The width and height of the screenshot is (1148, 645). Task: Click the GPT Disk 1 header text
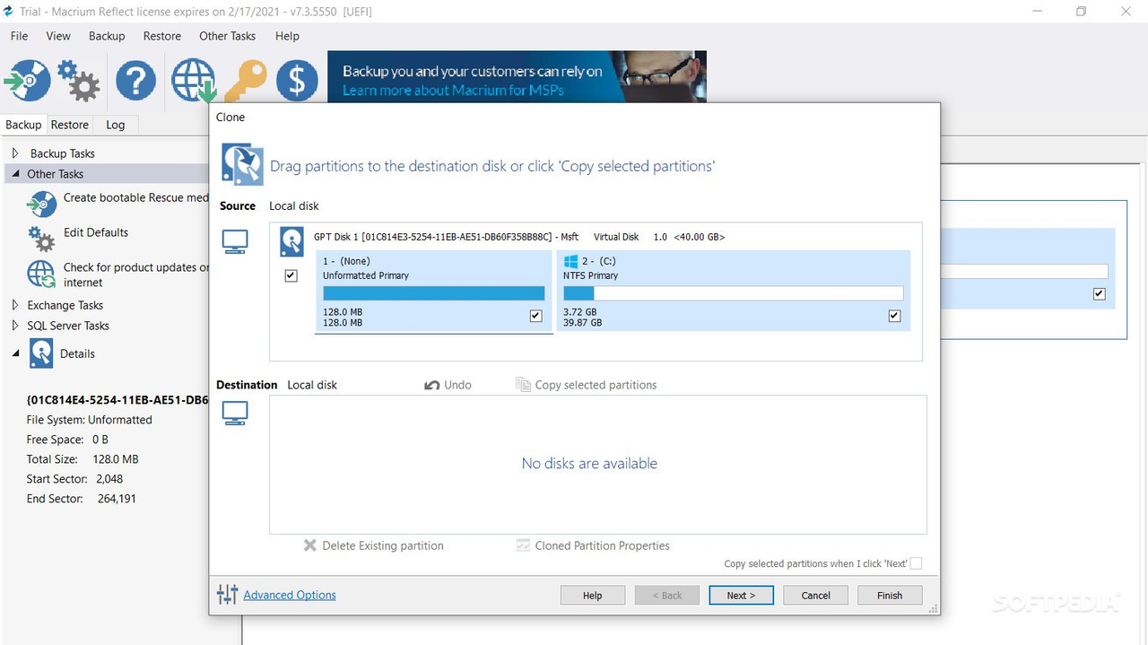(x=519, y=237)
